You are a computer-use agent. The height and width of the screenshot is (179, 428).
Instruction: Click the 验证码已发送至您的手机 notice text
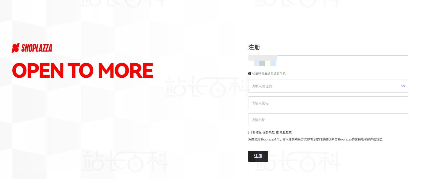point(269,74)
